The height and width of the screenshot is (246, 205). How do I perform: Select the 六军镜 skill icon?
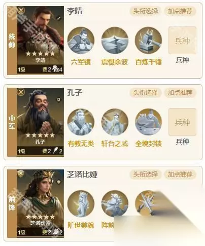81,41
